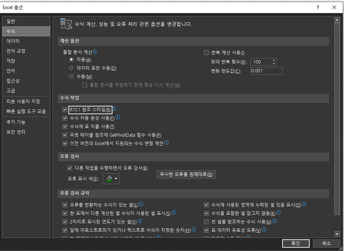Open 일반 options category
The width and height of the screenshot is (344, 251).
tap(26, 21)
